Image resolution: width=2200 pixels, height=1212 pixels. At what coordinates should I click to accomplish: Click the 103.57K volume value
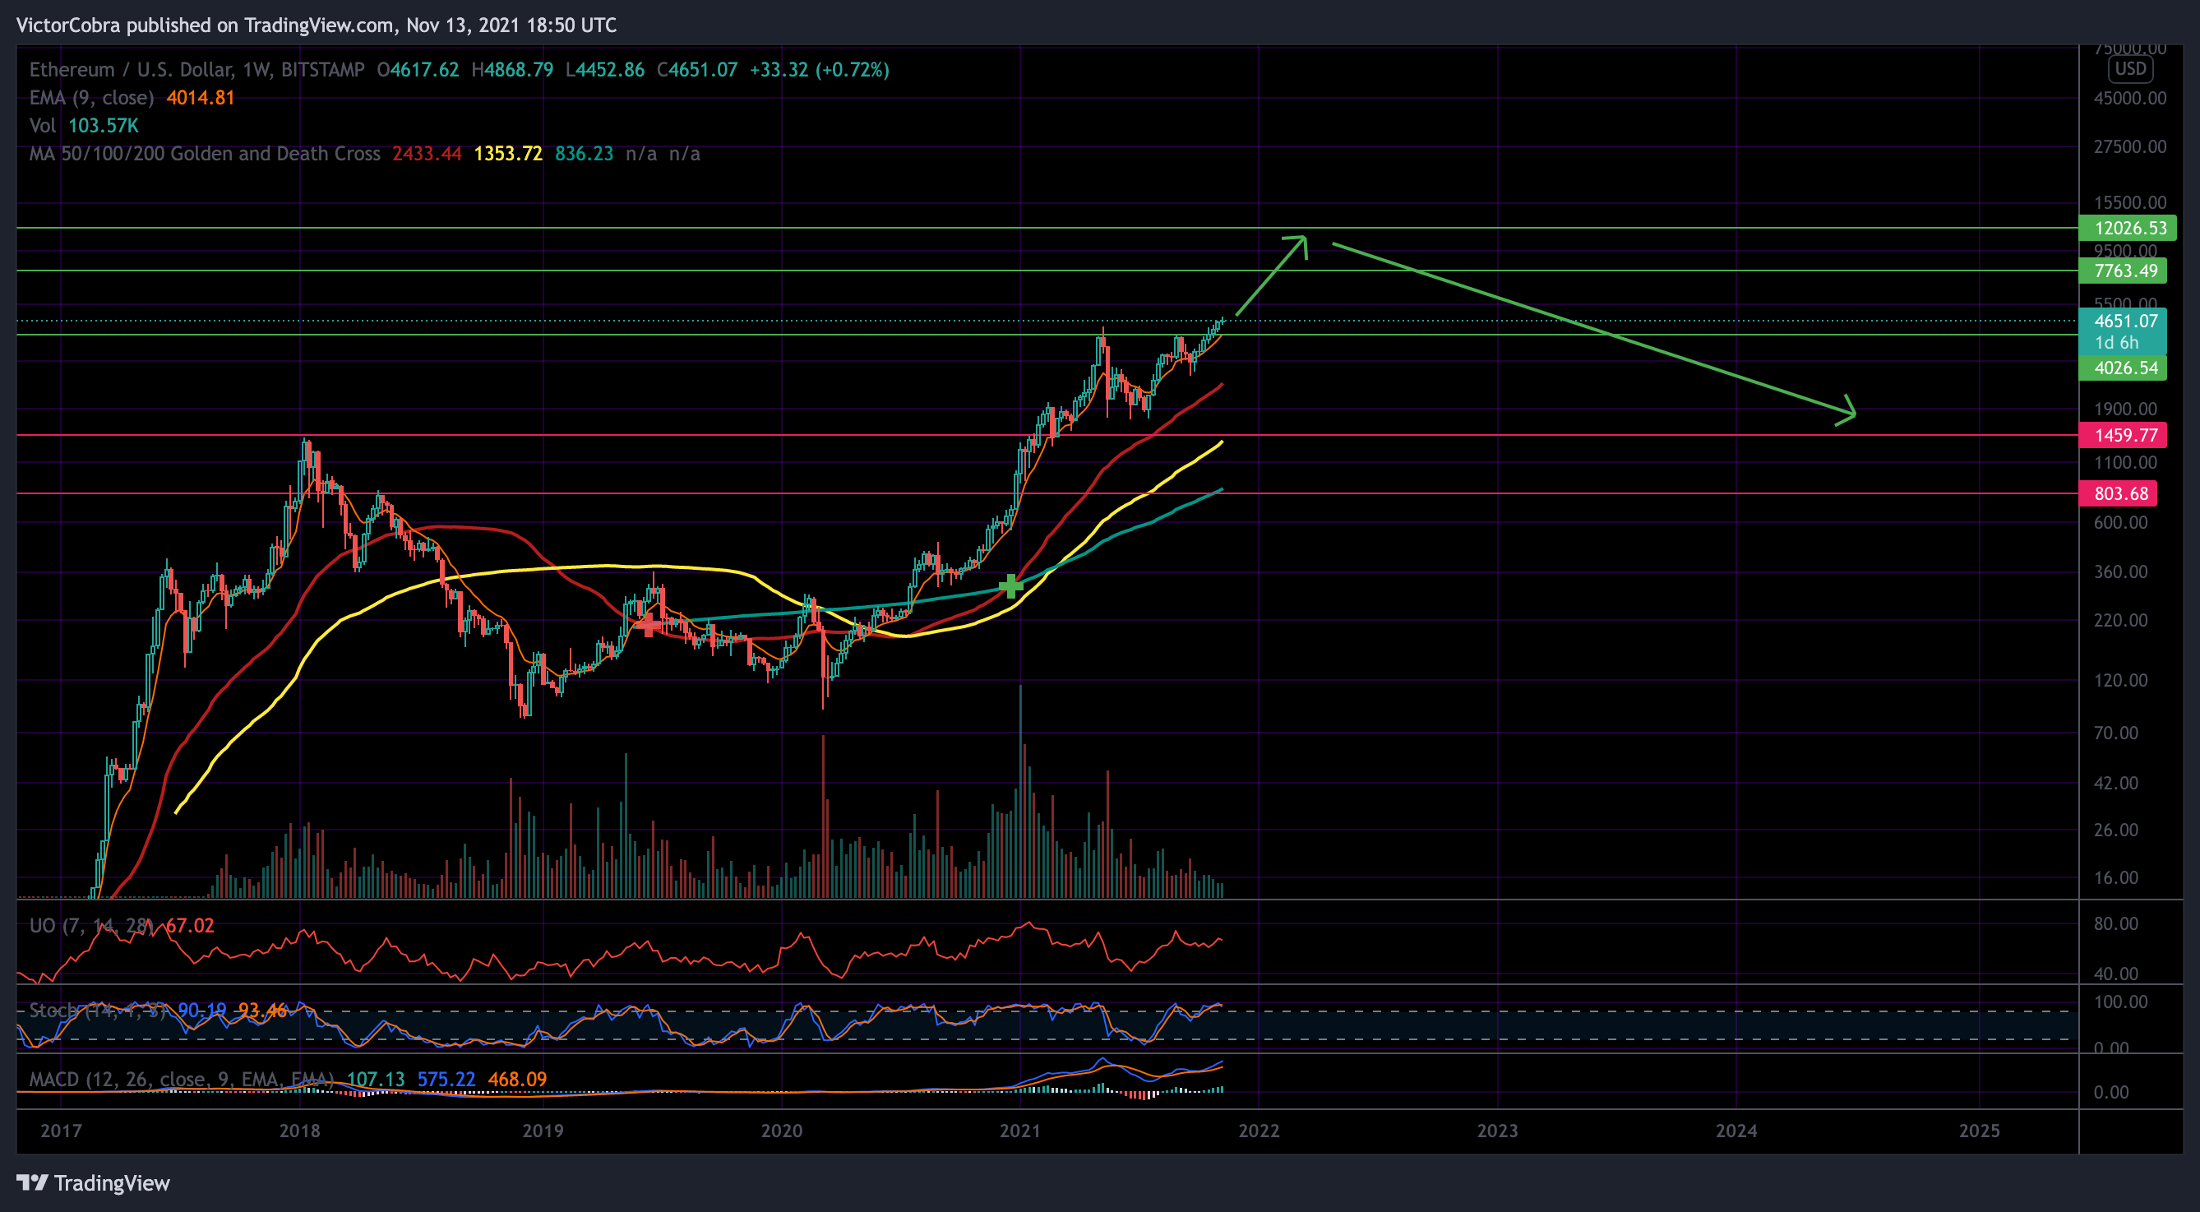coord(104,127)
